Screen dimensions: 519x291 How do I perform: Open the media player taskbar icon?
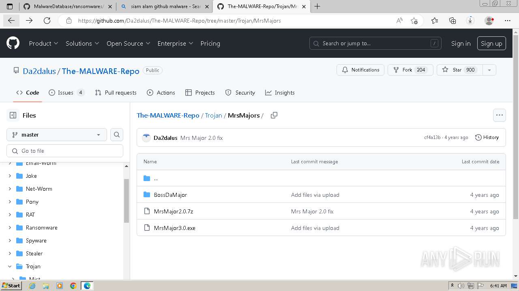click(60, 286)
